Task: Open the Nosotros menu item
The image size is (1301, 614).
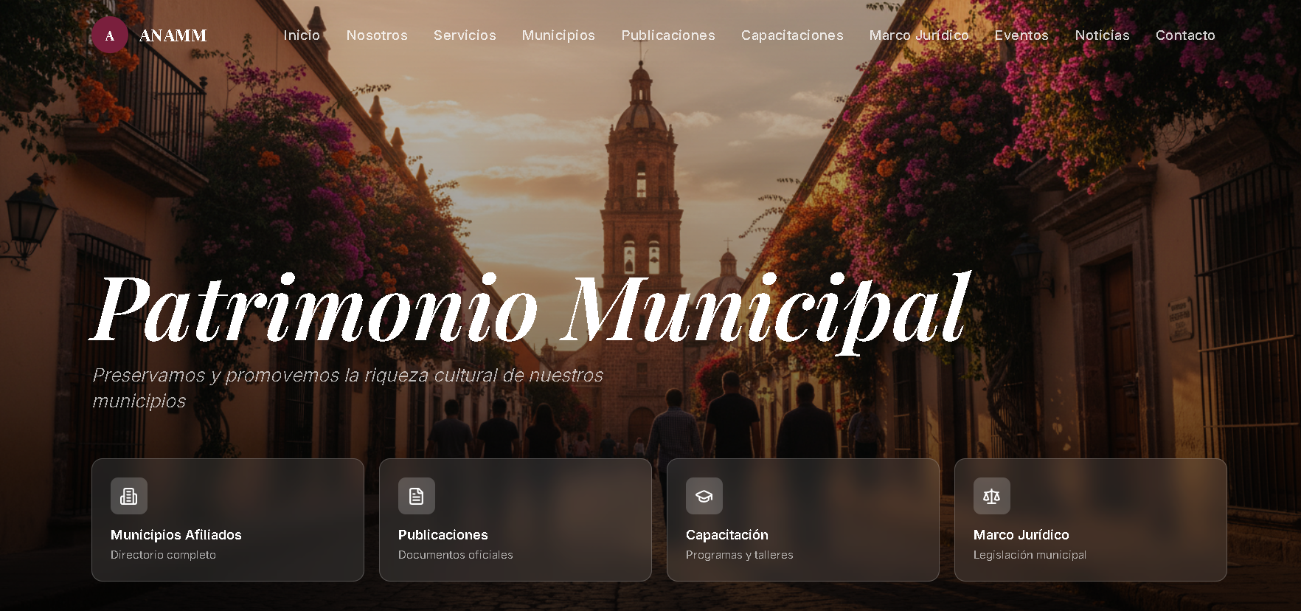Action: pos(377,35)
